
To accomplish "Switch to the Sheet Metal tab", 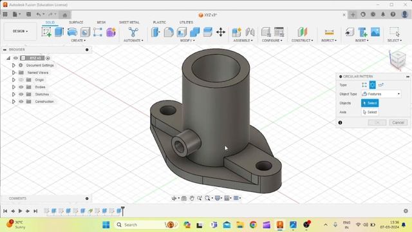I will [x=129, y=23].
